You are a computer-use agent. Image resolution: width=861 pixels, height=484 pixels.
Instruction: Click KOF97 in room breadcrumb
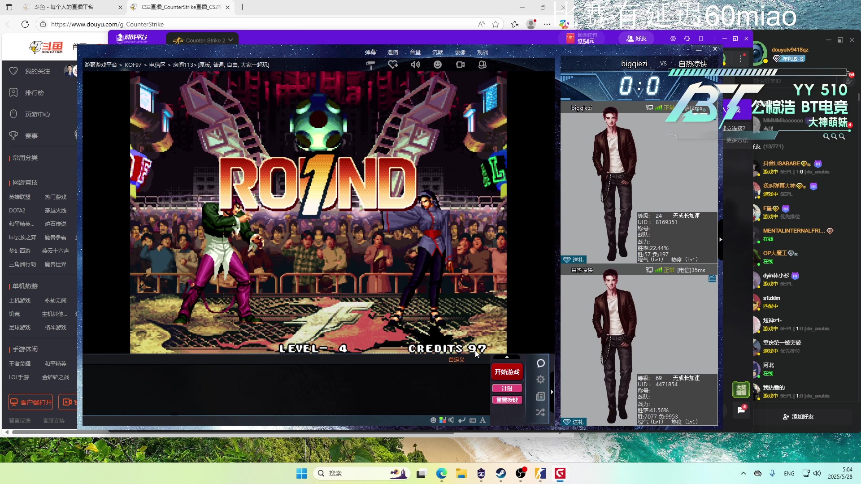(133, 65)
